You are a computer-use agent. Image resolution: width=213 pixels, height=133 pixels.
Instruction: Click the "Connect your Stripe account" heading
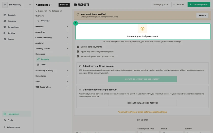coord(142,36)
